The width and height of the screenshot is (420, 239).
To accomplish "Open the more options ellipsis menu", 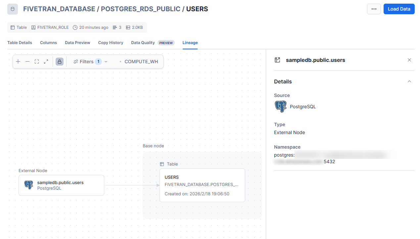I will point(374,9).
